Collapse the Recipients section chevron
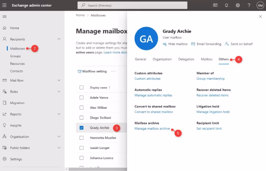This screenshot has width=266, height=171. 59,39
